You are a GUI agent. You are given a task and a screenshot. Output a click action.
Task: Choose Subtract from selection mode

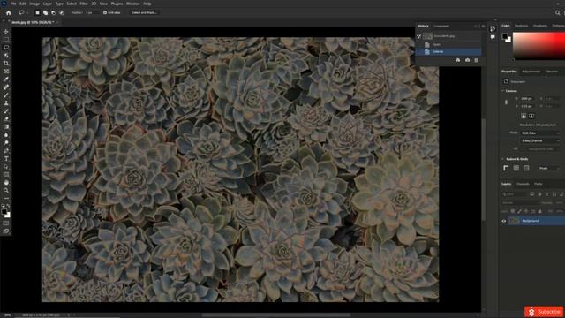53,12
